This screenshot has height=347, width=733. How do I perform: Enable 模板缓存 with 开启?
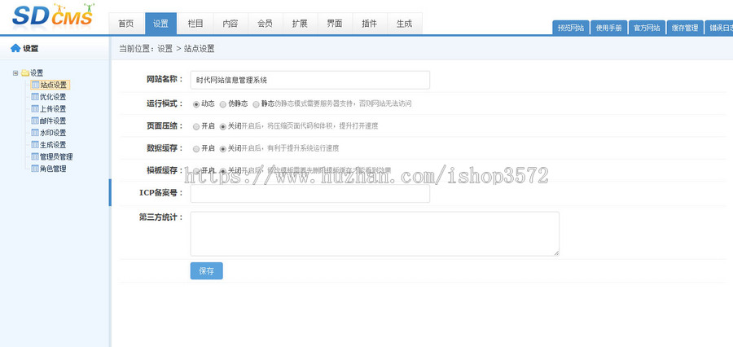(196, 171)
